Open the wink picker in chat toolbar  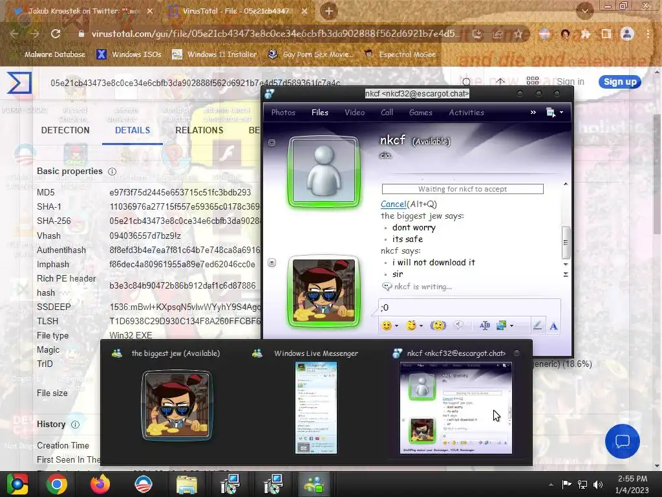tap(411, 326)
